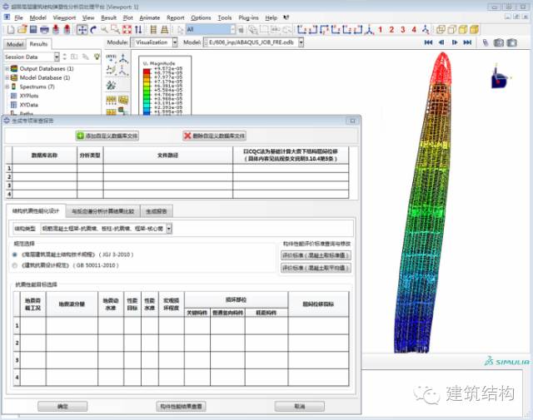
Task: Click the Print icon in toolbar
Action: tap(44, 30)
